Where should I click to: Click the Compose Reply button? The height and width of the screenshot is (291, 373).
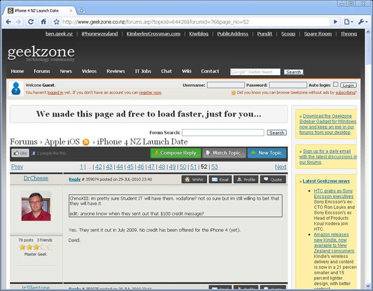tap(175, 153)
